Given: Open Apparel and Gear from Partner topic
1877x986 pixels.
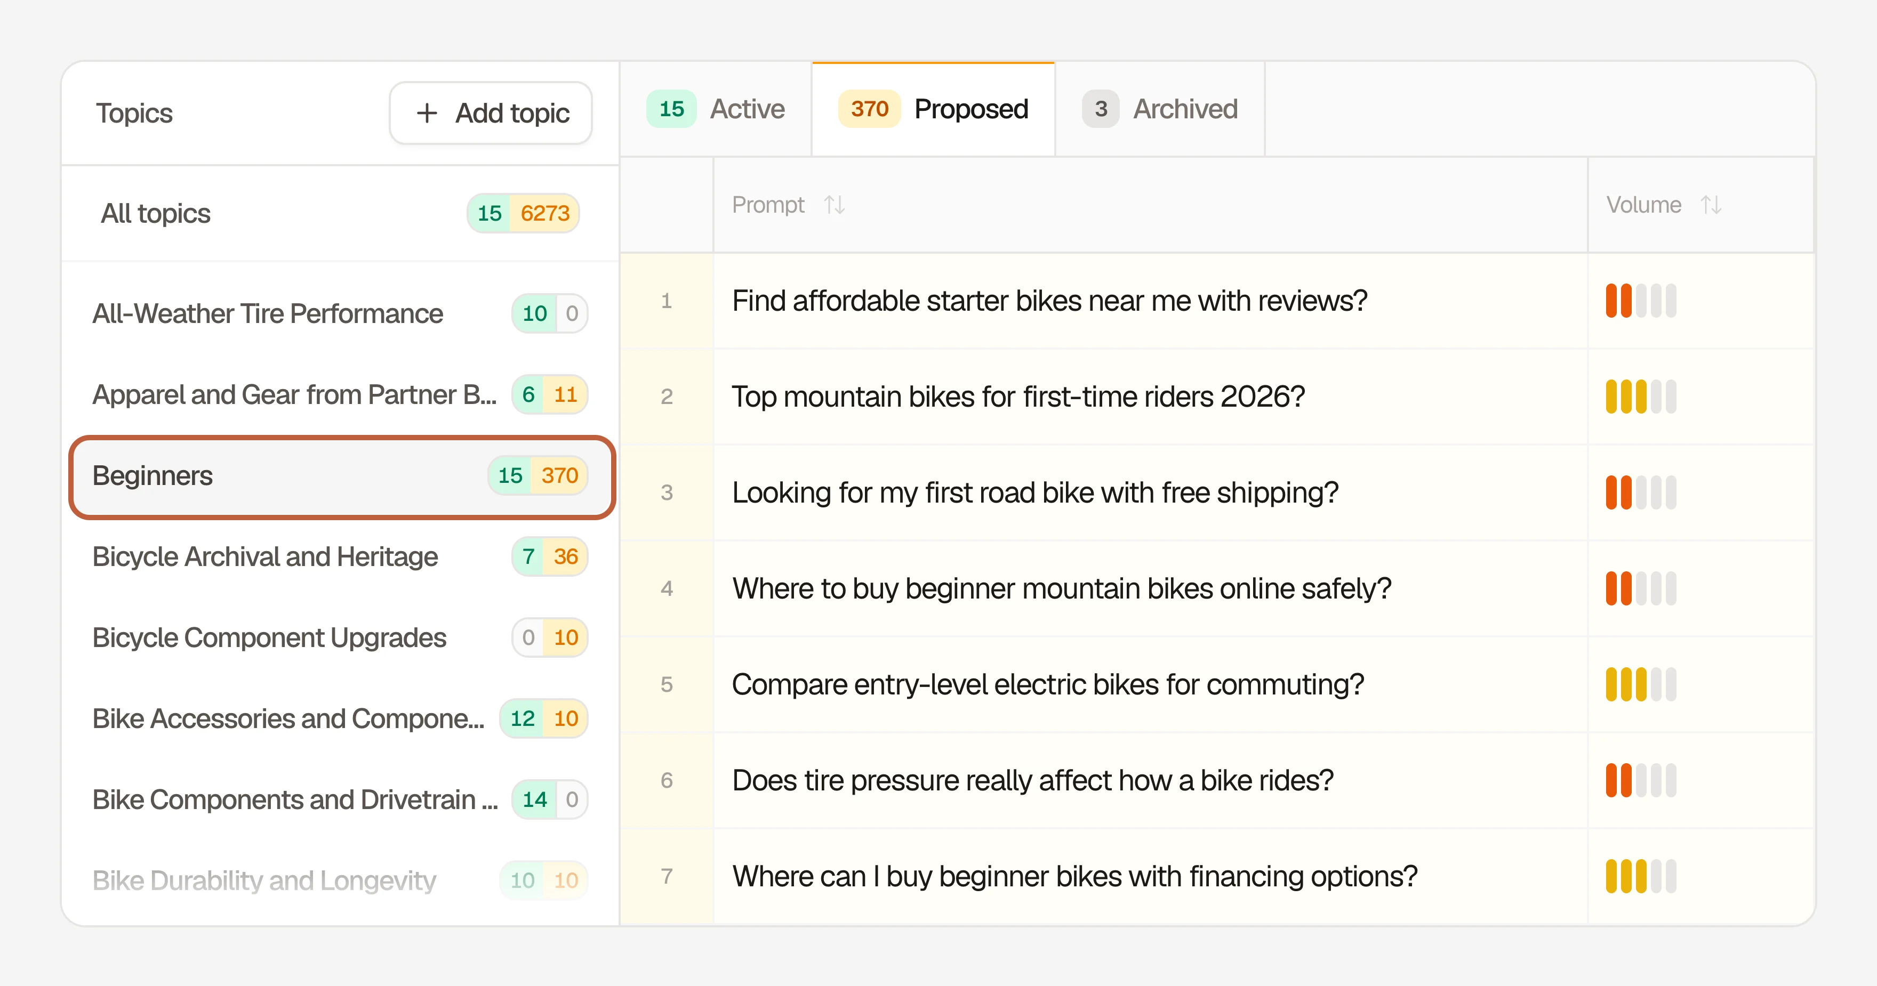Looking at the screenshot, I should [340, 395].
